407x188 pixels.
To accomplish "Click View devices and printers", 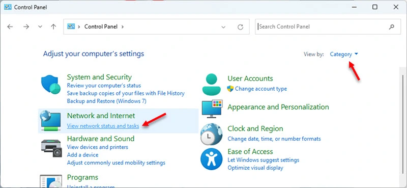I will tap(97, 147).
